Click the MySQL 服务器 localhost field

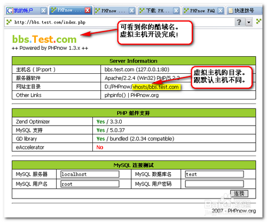click(x=90, y=174)
